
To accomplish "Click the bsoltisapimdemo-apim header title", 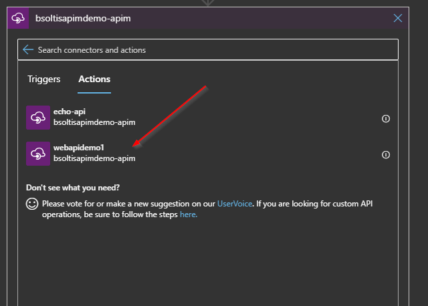I will [x=83, y=19].
